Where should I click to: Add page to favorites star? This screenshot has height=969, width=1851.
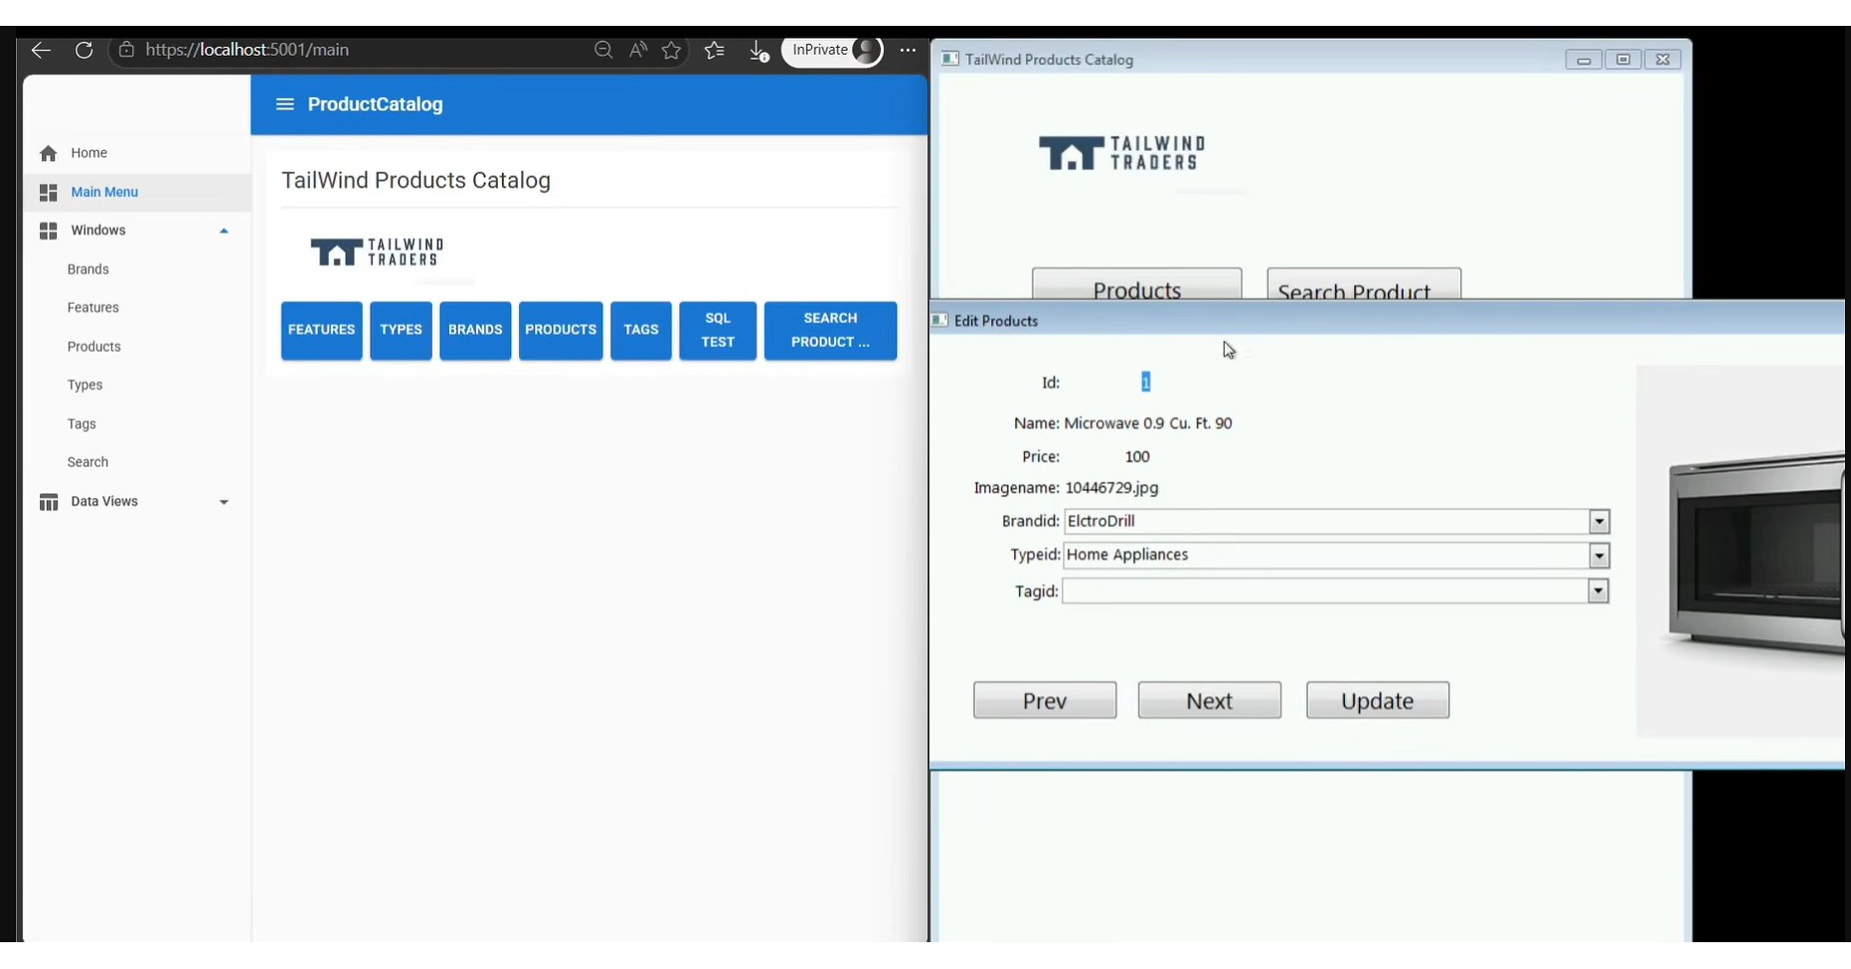672,50
